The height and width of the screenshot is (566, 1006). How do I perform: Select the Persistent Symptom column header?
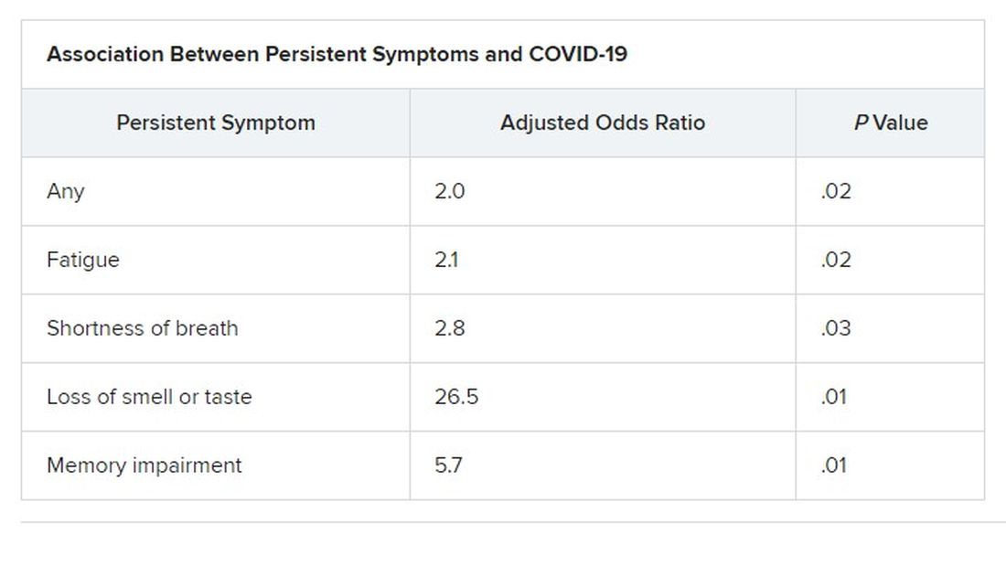tap(215, 123)
